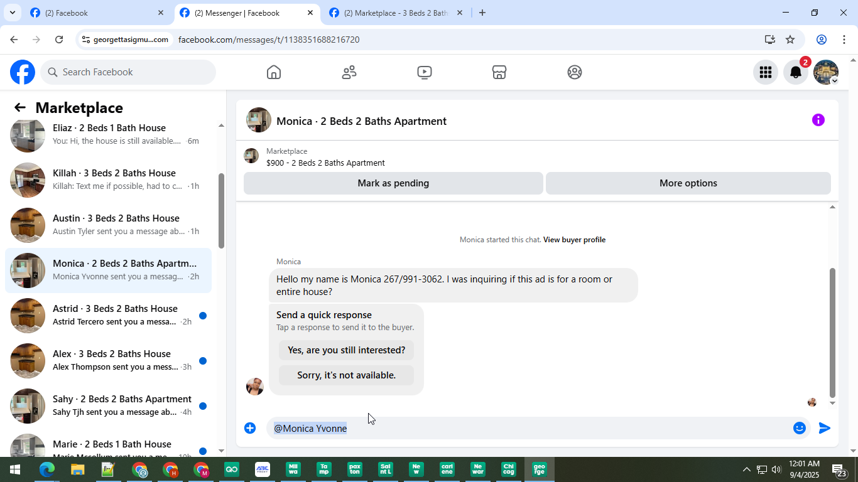Click Mark as pending button
858x482 pixels.
[x=393, y=183]
